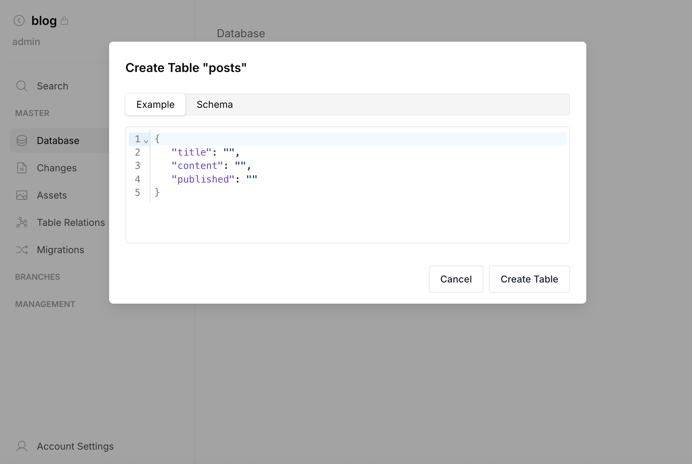Collapse line 1 in the JSON editor

pyautogui.click(x=146, y=141)
